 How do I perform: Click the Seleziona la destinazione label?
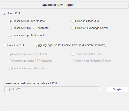(x=31, y=83)
